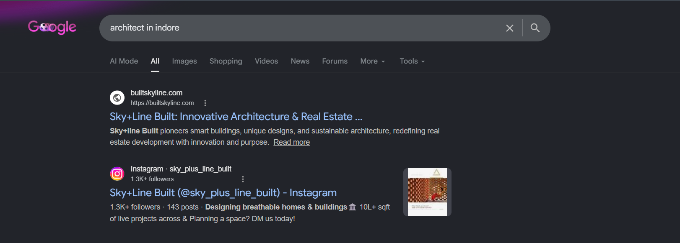Open Sky+Line Built: Innovative Architecture result
The width and height of the screenshot is (680, 243).
pyautogui.click(x=236, y=117)
